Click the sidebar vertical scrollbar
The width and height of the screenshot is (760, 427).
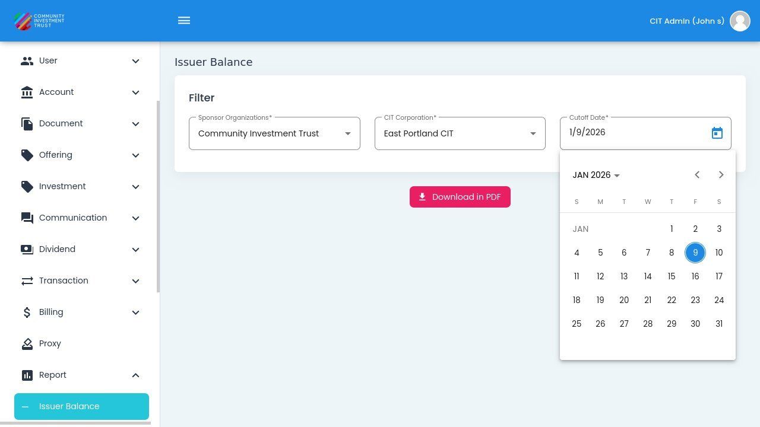(x=158, y=196)
